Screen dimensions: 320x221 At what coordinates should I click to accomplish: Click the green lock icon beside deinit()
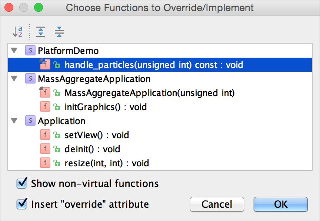(57, 149)
